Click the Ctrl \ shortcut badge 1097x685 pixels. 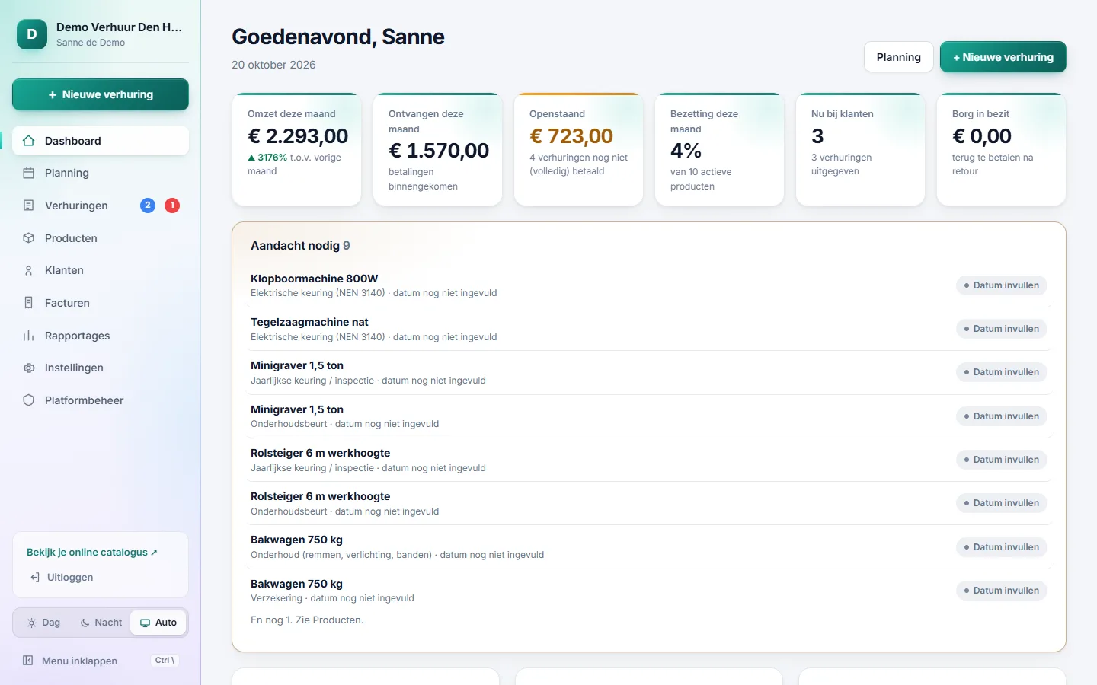[x=165, y=661]
